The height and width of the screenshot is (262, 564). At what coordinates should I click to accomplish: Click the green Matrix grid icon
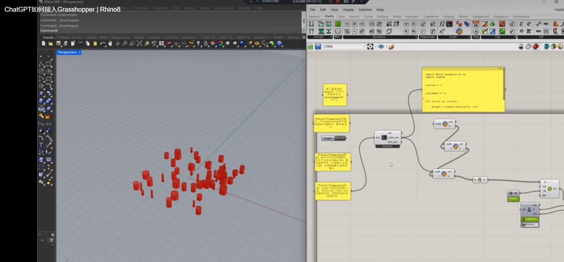[x=338, y=24]
